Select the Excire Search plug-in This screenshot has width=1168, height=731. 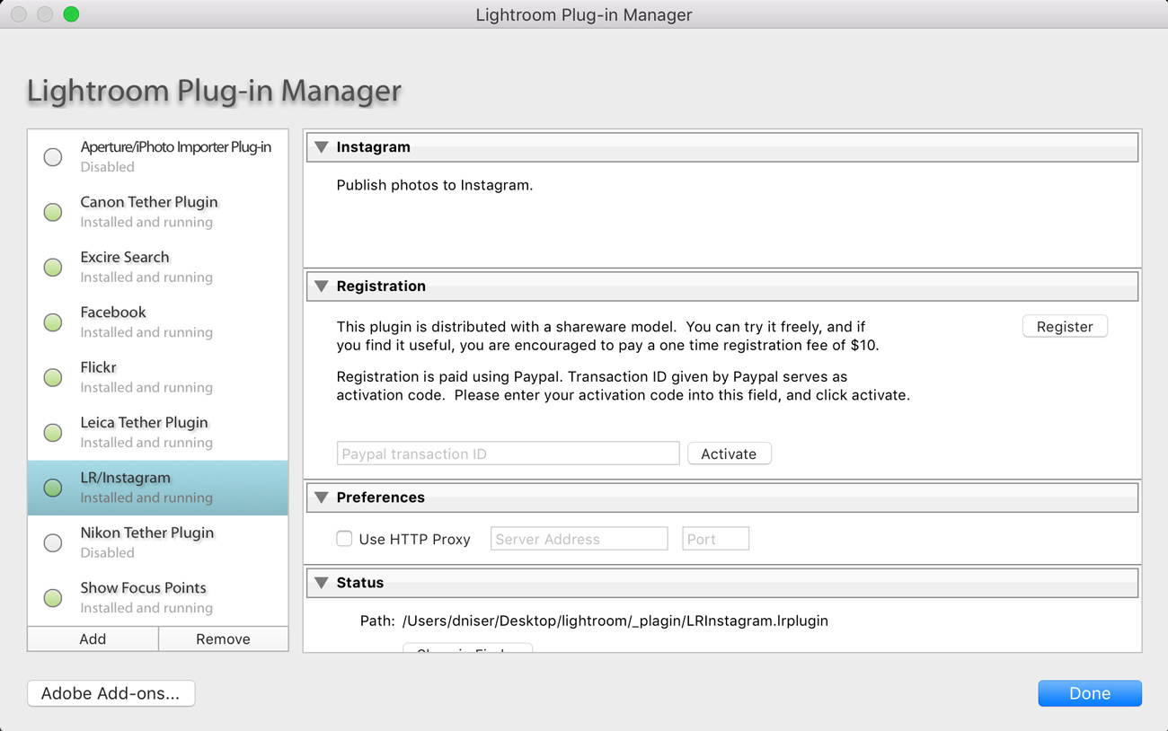[158, 267]
